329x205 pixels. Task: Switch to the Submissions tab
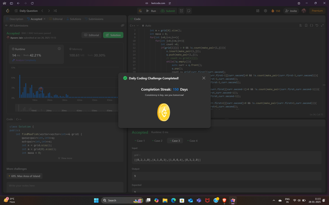pos(94,19)
